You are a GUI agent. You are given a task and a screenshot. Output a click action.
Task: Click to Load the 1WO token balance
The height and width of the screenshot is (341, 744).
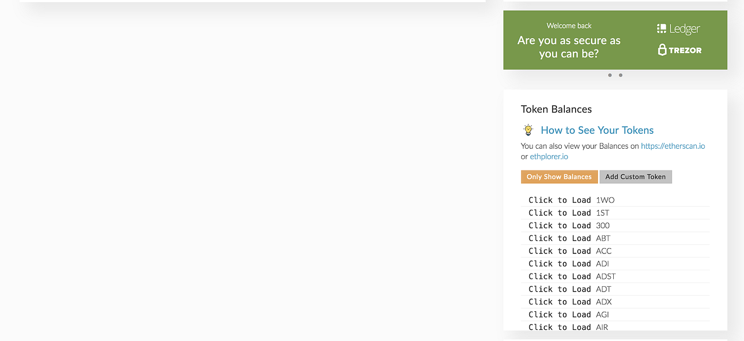(560, 200)
